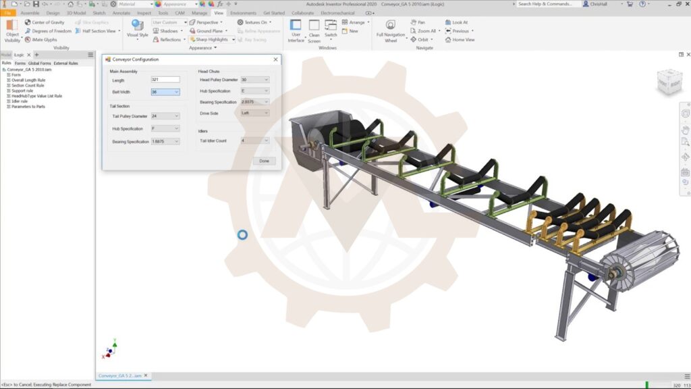Save the document from quick access toolbar
Image resolution: width=691 pixels, height=389 pixels.
click(36, 4)
